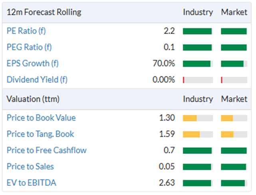256x195 pixels.
Task: Click PE Ratio industry comparison bar
Action: (198, 31)
